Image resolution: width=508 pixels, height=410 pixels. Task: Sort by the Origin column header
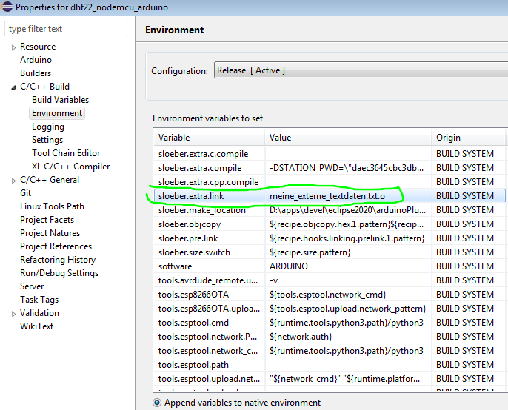pyautogui.click(x=468, y=138)
